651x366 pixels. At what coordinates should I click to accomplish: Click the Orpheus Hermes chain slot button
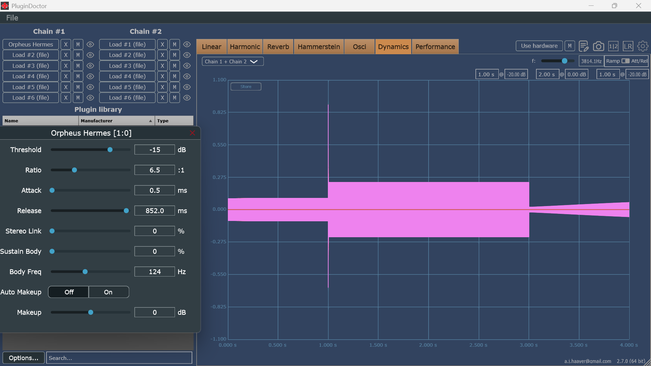(x=31, y=44)
